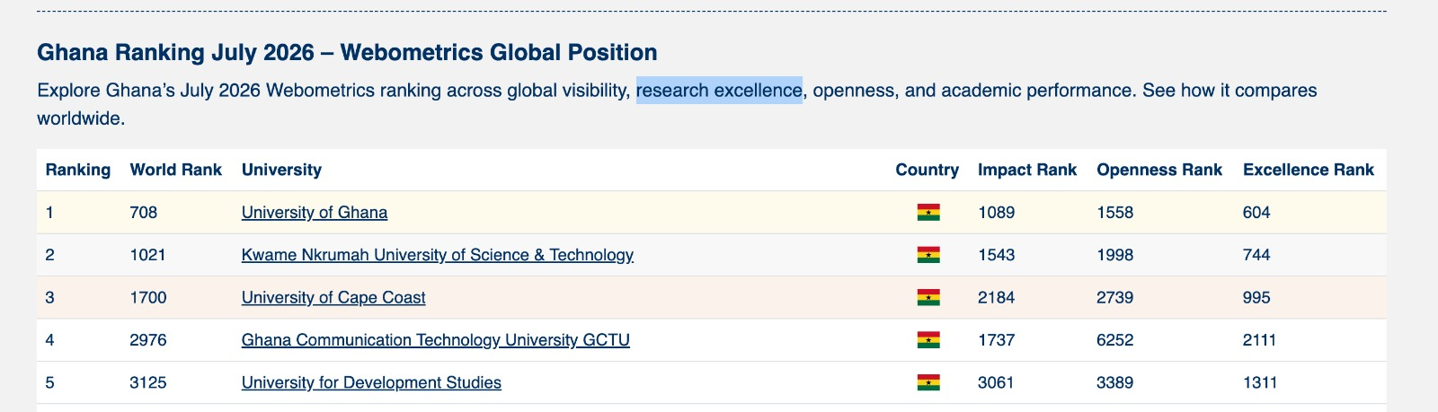Click the Impact Rank column header
Screen dimensions: 1438x412
pyautogui.click(x=1027, y=170)
